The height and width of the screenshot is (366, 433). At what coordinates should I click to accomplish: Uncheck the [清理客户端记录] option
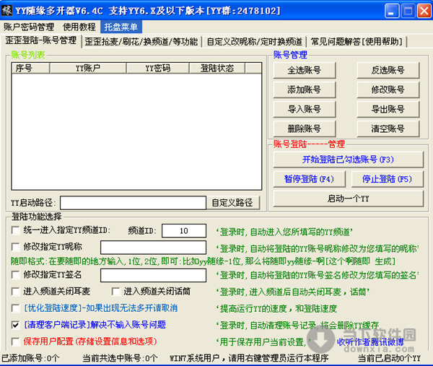pyautogui.click(x=16, y=324)
